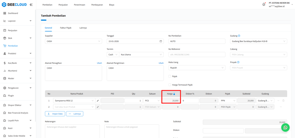295x138 pixels.
Task: Open the calendar icon in Tanggal field
Action: (161, 41)
